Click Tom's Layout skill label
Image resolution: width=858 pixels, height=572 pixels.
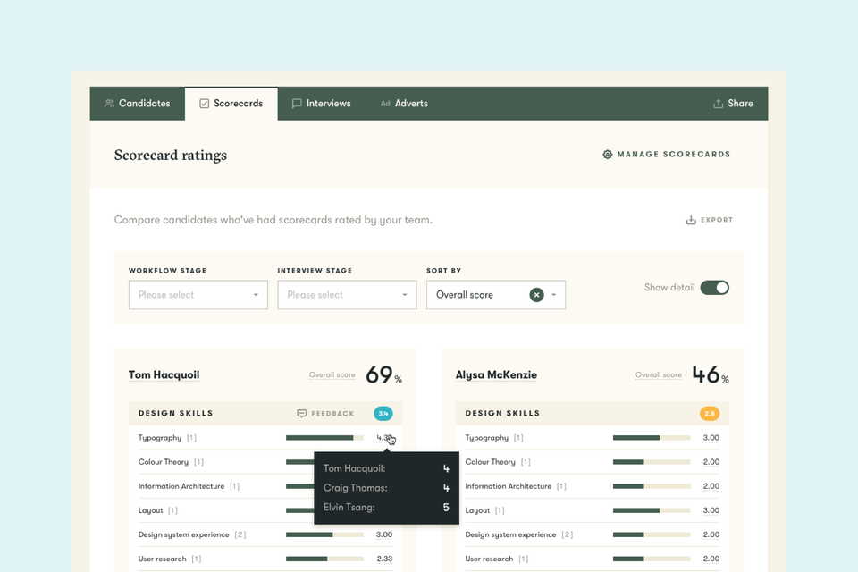pyautogui.click(x=150, y=510)
